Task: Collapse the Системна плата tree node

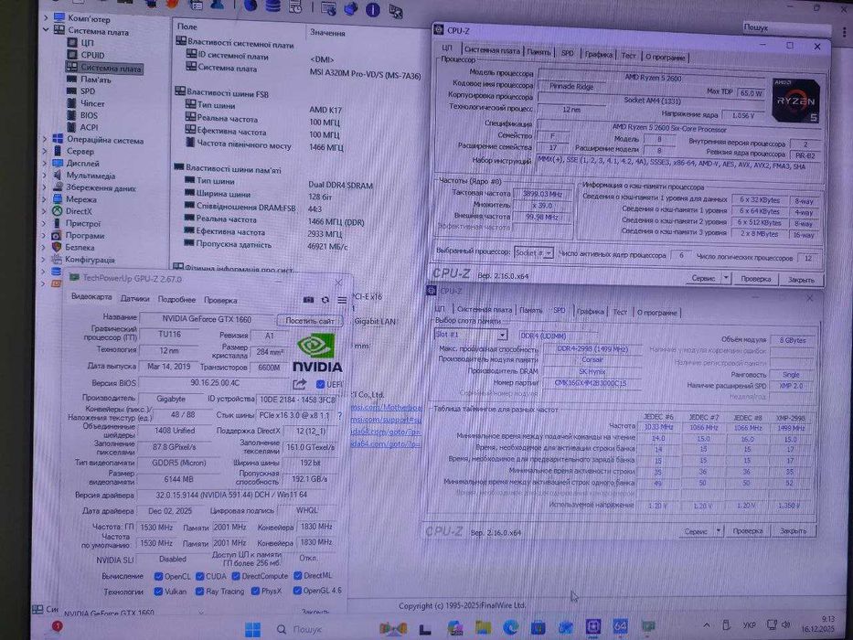Action: 46,30
